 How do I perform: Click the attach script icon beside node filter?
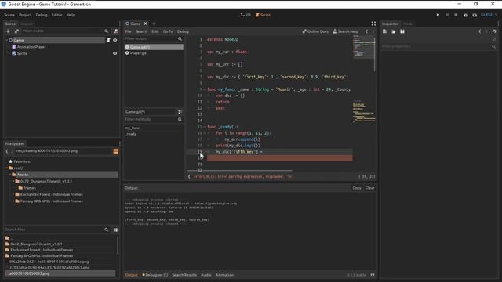pos(115,31)
